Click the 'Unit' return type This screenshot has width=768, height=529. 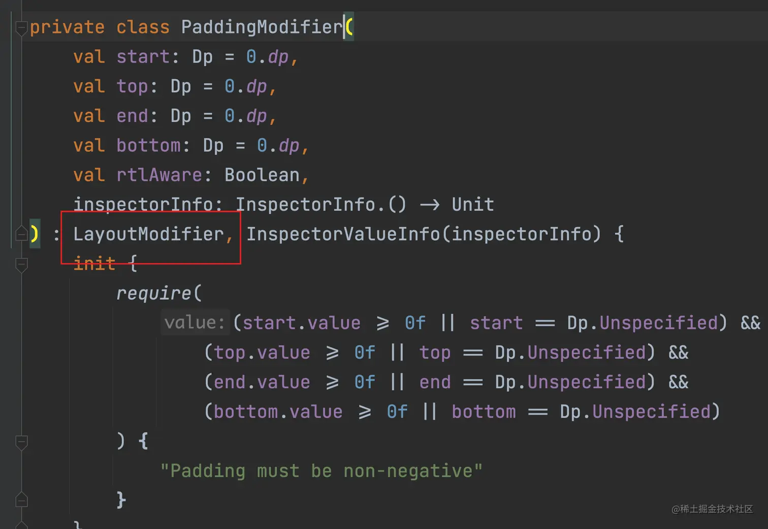tap(473, 204)
